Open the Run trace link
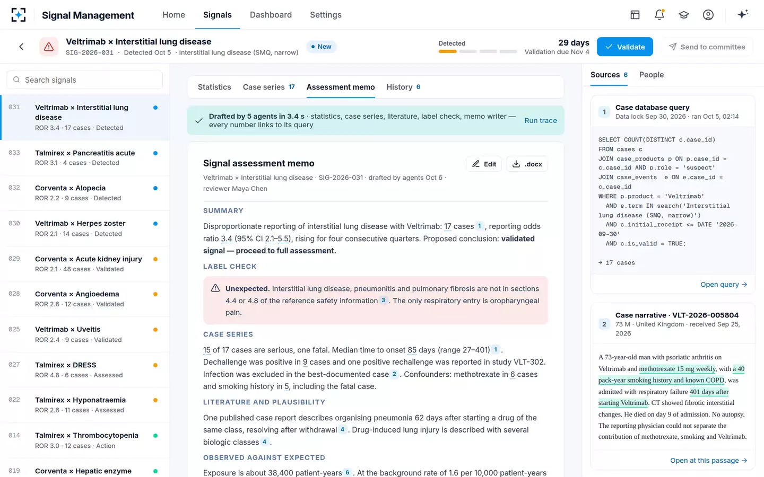The height and width of the screenshot is (477, 764). point(541,120)
